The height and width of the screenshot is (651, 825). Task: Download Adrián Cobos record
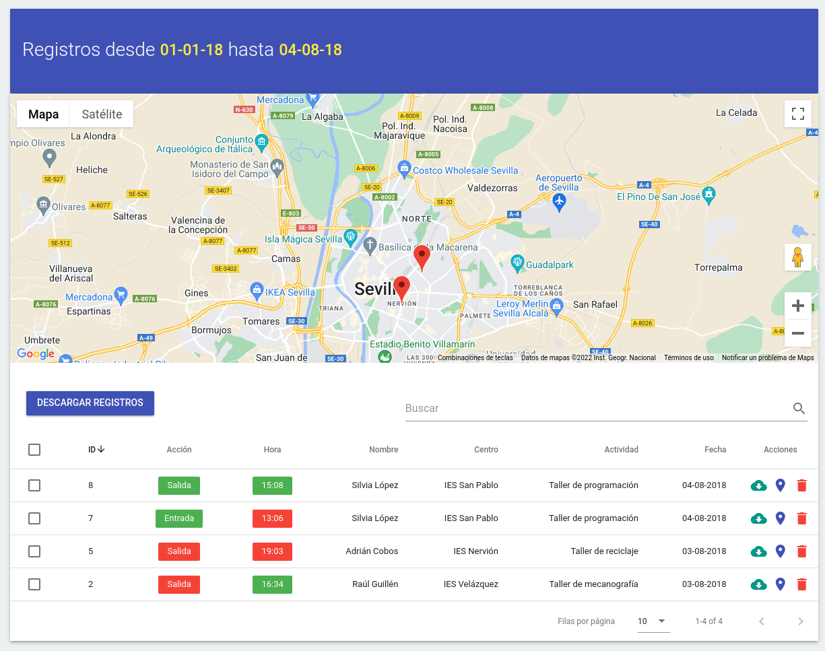pyautogui.click(x=759, y=551)
